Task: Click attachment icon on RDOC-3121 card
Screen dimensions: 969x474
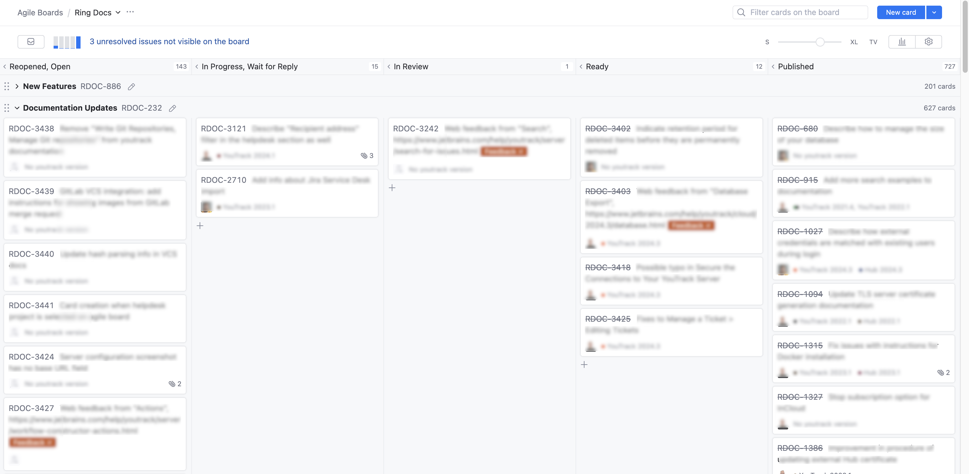Action: tap(364, 155)
